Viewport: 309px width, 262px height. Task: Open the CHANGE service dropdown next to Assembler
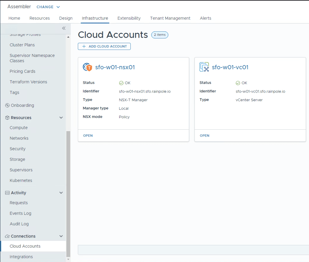[x=48, y=7]
